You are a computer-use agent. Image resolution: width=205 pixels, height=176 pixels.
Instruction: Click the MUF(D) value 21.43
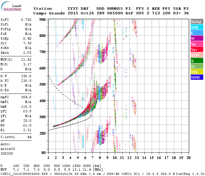click(x=26, y=60)
